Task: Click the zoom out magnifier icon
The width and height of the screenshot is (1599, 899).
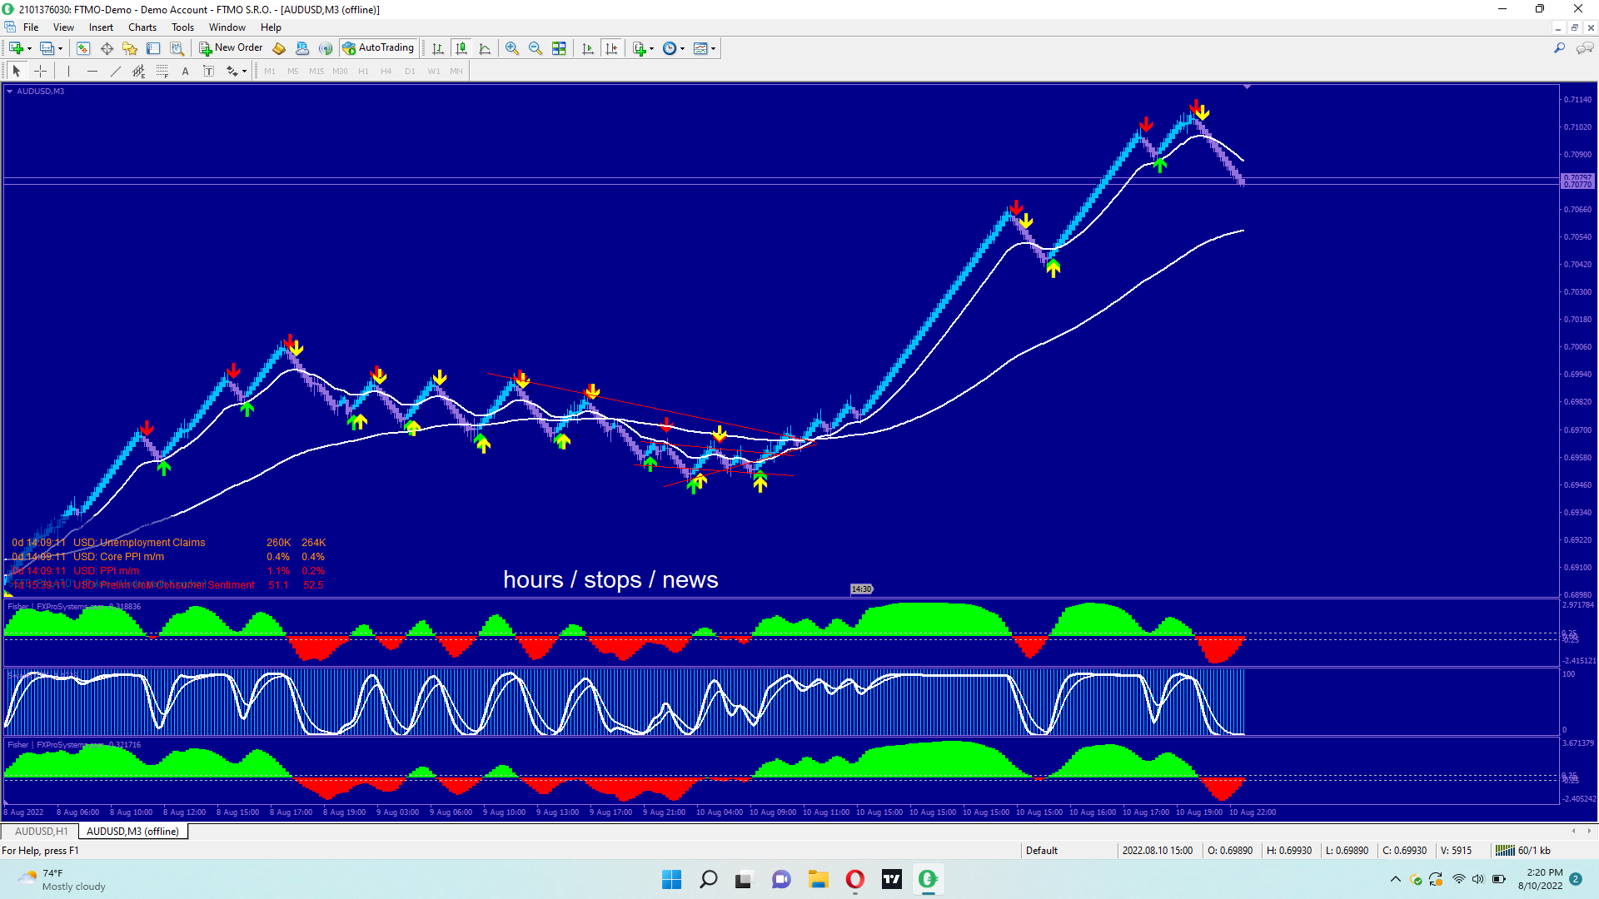Action: (x=535, y=48)
